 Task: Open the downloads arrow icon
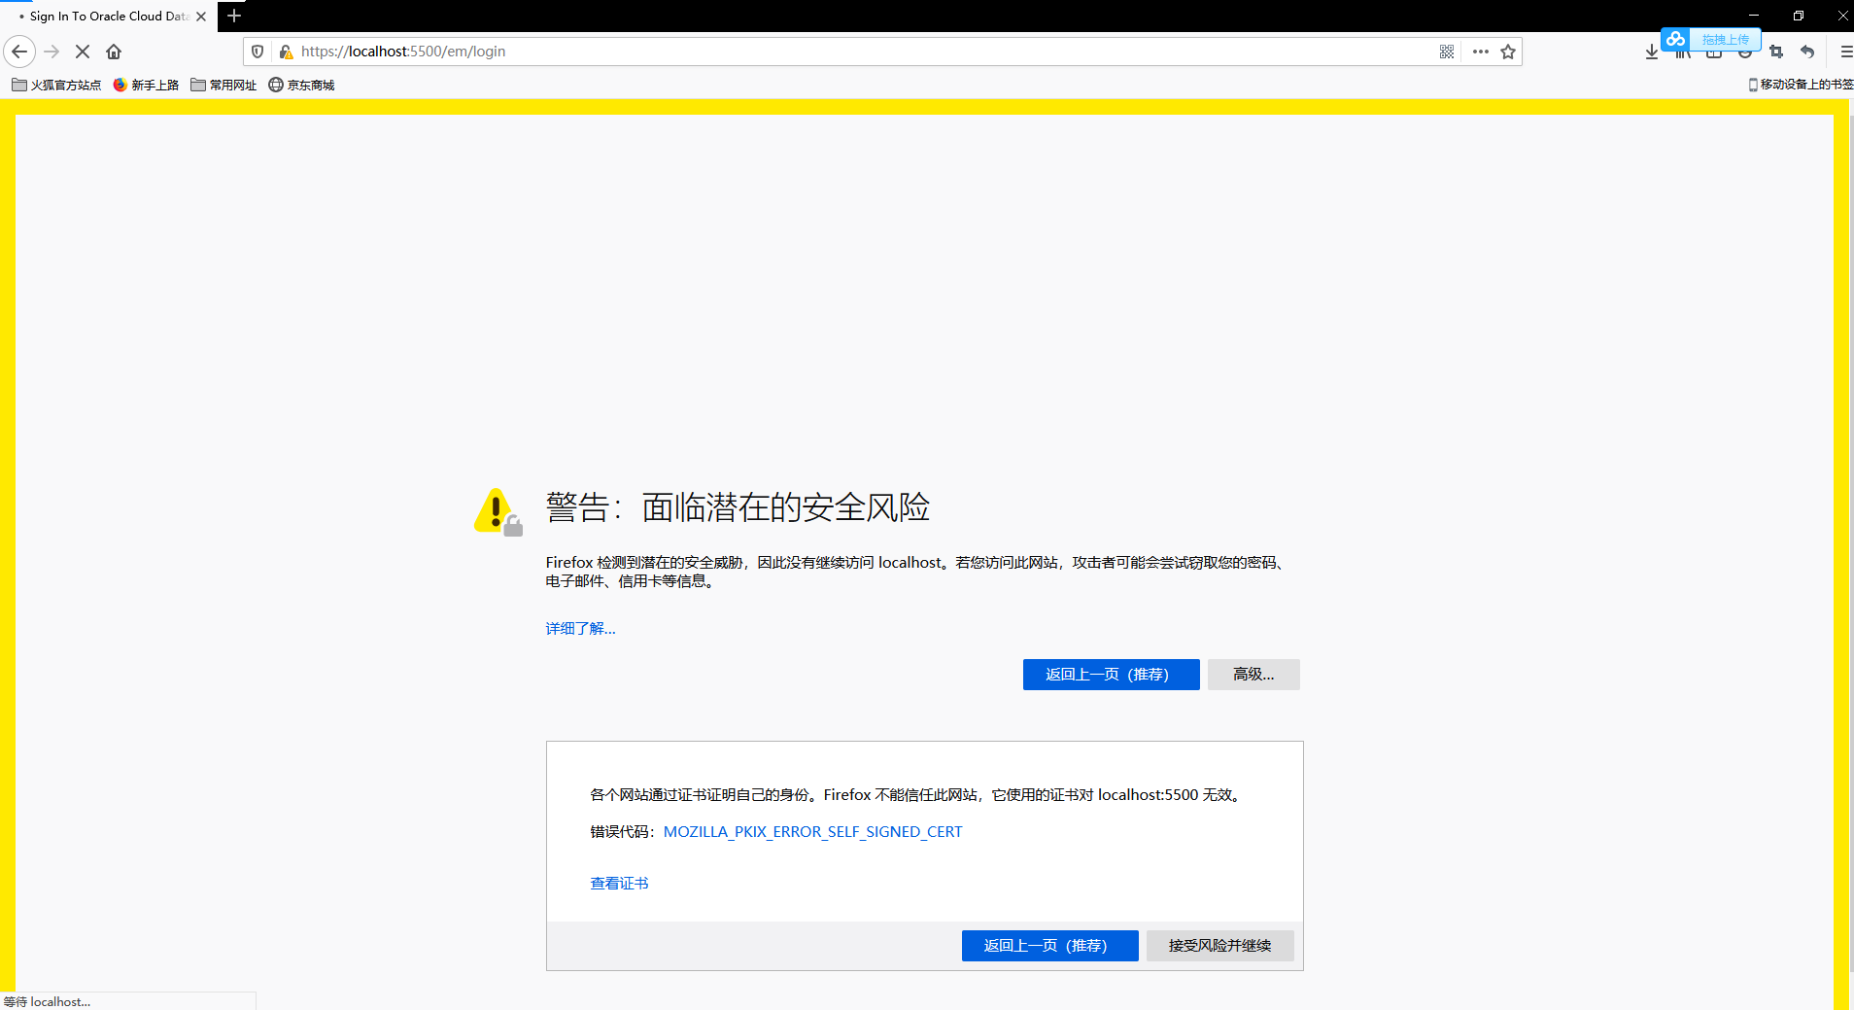click(x=1652, y=52)
